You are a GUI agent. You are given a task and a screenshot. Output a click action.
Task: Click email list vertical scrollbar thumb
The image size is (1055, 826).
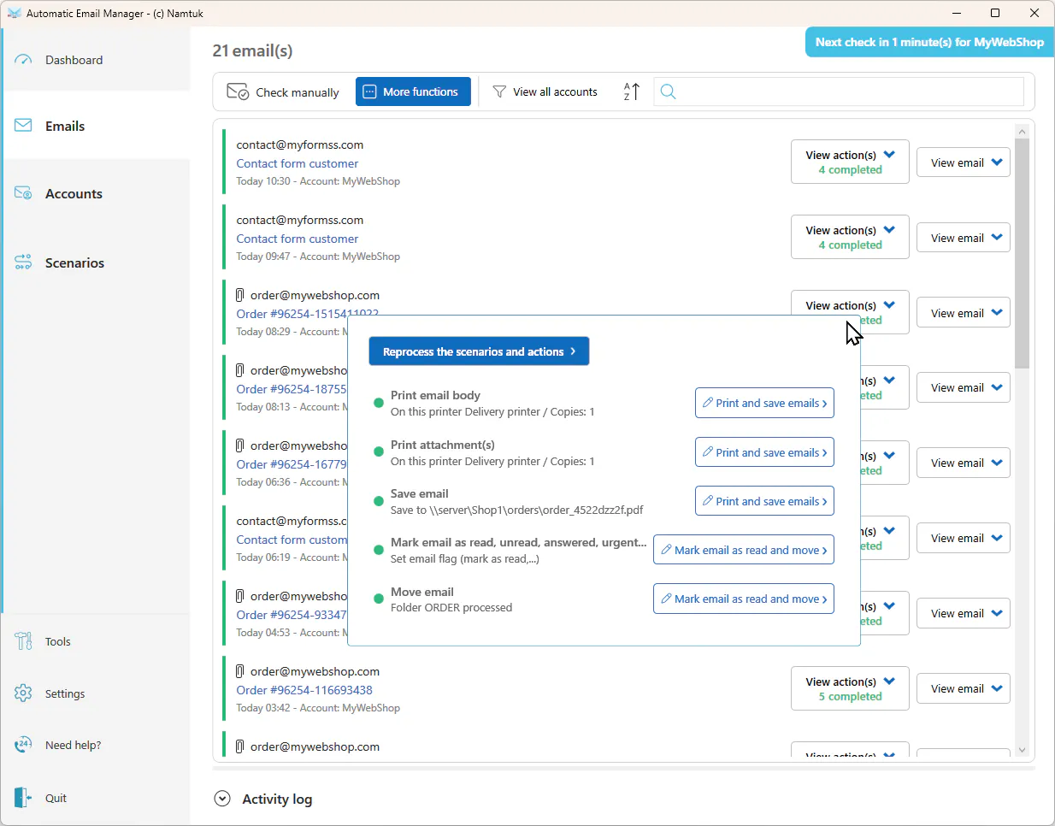(1022, 253)
